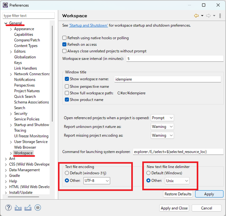Click the Apply button

point(209,194)
